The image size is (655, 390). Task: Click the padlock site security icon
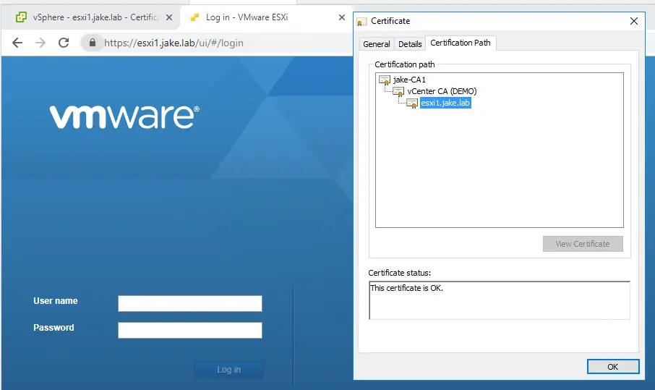(x=93, y=43)
